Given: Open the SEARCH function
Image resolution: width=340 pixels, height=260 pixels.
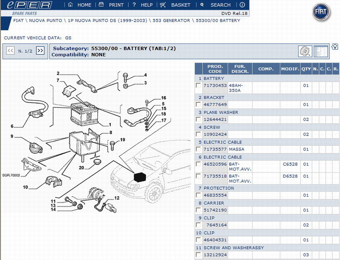Looking at the screenshot, I should (217, 5).
